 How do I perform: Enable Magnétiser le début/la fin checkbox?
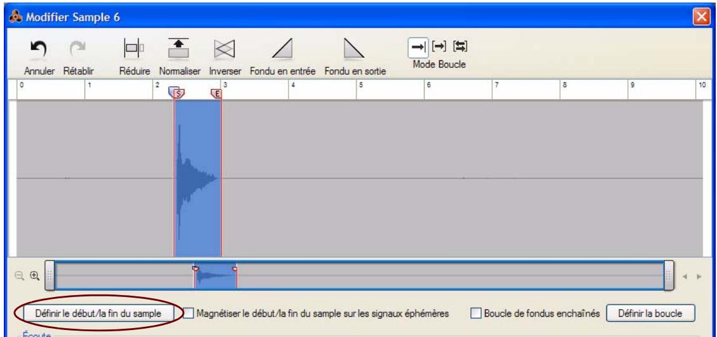[189, 313]
